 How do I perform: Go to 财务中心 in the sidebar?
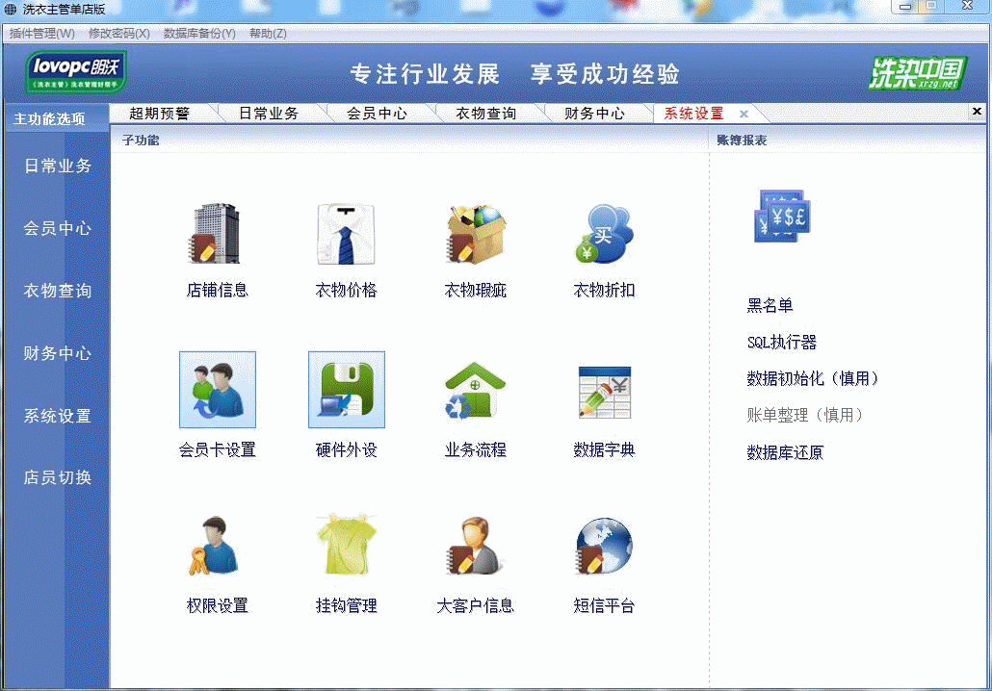click(x=58, y=353)
